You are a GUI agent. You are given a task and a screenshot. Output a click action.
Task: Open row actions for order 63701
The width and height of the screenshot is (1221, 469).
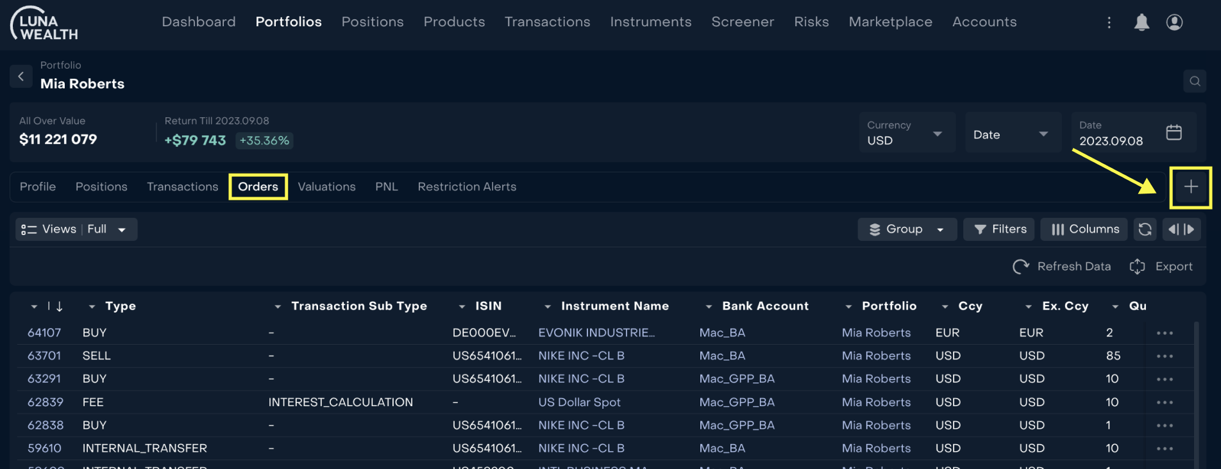click(1165, 356)
